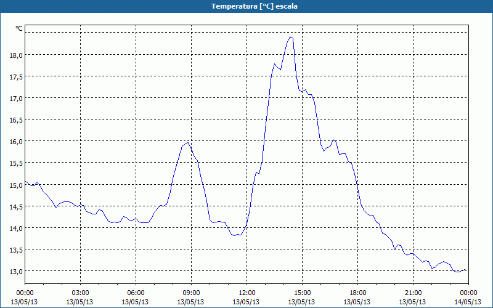
Task: Select the 18,0 value on the temperature axis
Action: [x=16, y=55]
